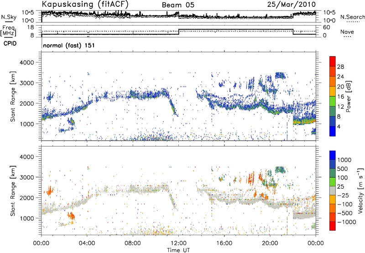
Task: Click the "500" velocity colorbar label
Action: pos(343,169)
